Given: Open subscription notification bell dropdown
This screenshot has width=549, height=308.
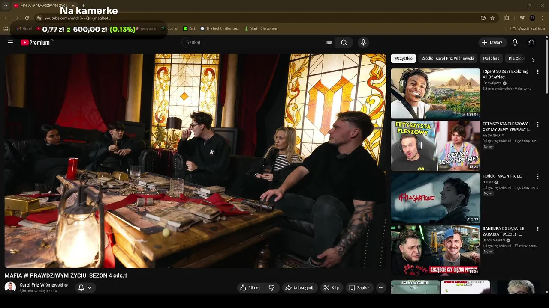Looking at the screenshot, I should pyautogui.click(x=85, y=288).
